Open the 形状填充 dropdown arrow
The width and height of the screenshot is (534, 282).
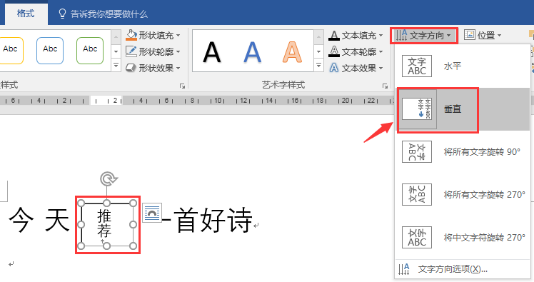(x=178, y=36)
